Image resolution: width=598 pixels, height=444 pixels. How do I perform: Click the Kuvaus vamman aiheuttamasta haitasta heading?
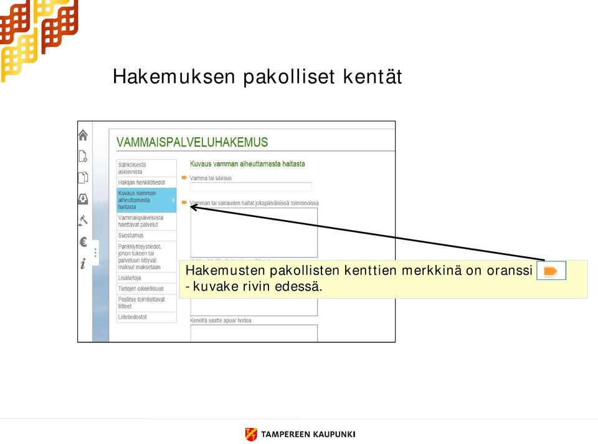click(247, 164)
